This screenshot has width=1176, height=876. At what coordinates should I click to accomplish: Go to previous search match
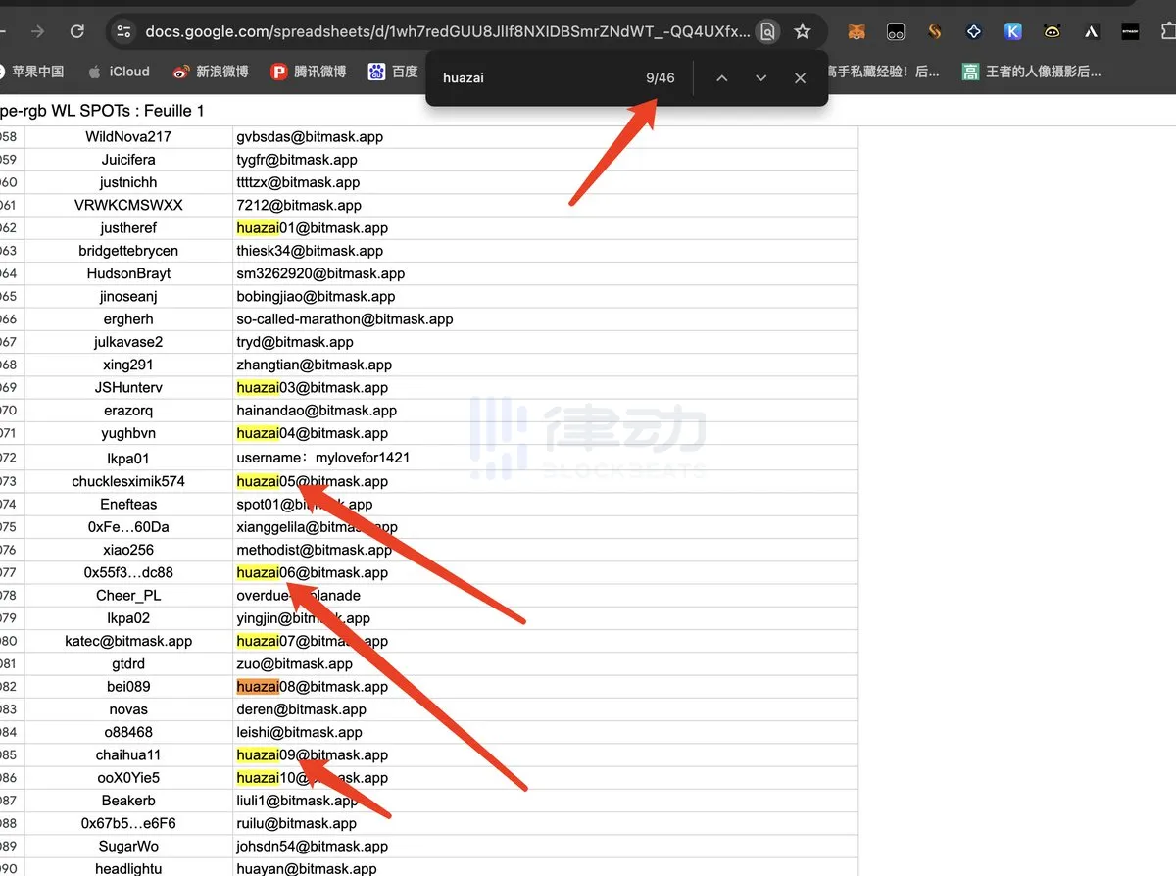(721, 78)
